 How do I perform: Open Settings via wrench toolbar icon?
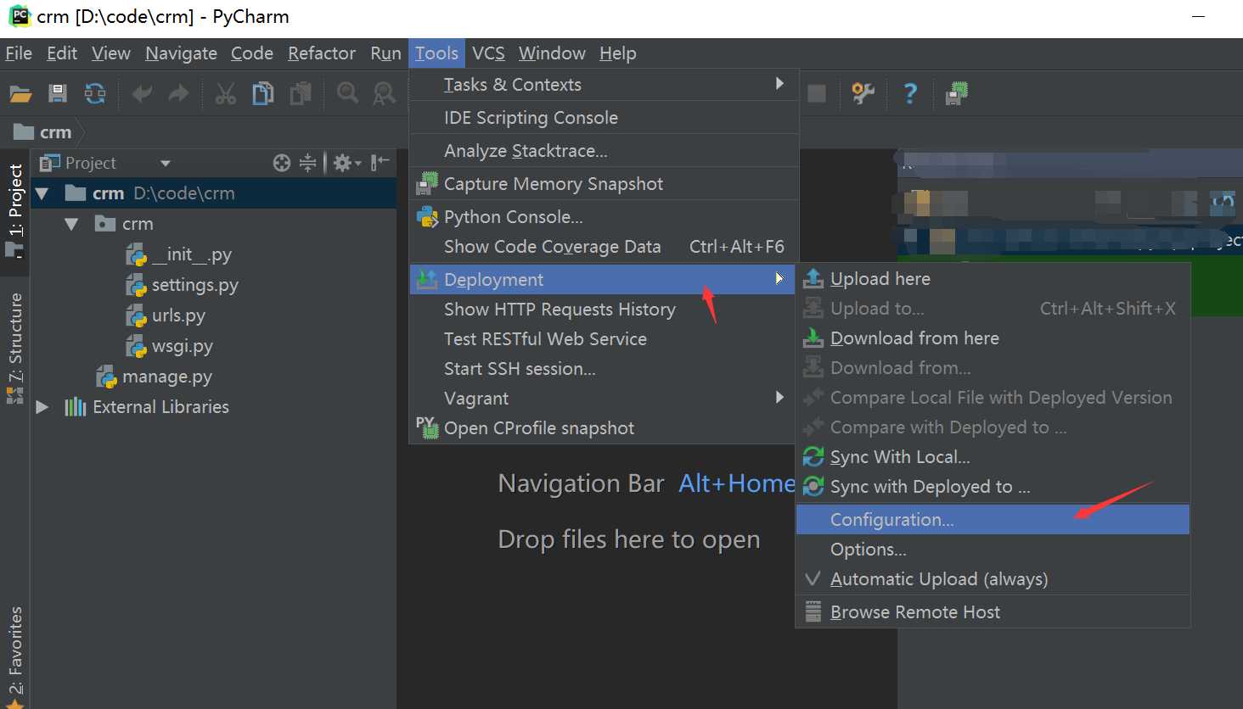(x=863, y=93)
